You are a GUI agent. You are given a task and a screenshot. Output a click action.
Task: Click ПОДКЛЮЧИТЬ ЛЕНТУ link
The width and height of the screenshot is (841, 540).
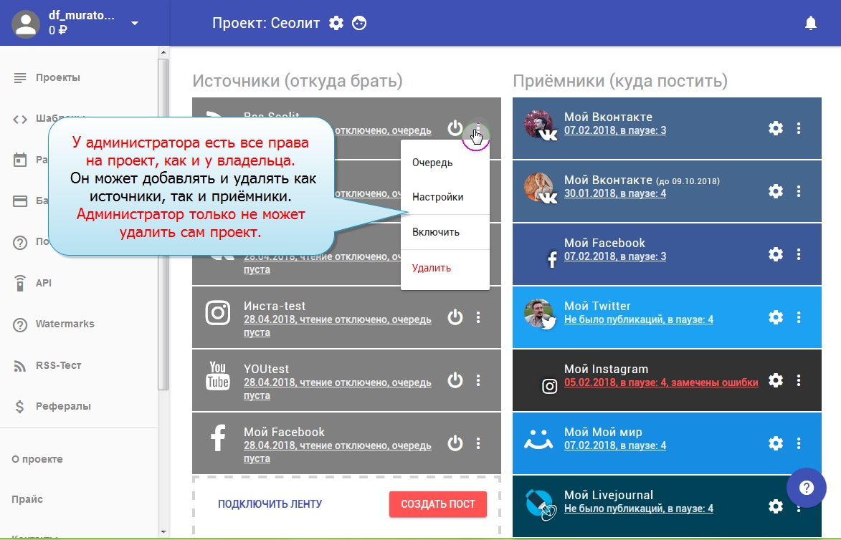[x=270, y=504]
